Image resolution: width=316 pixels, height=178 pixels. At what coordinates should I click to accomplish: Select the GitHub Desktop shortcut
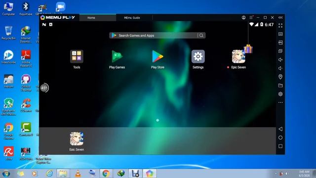click(x=26, y=83)
